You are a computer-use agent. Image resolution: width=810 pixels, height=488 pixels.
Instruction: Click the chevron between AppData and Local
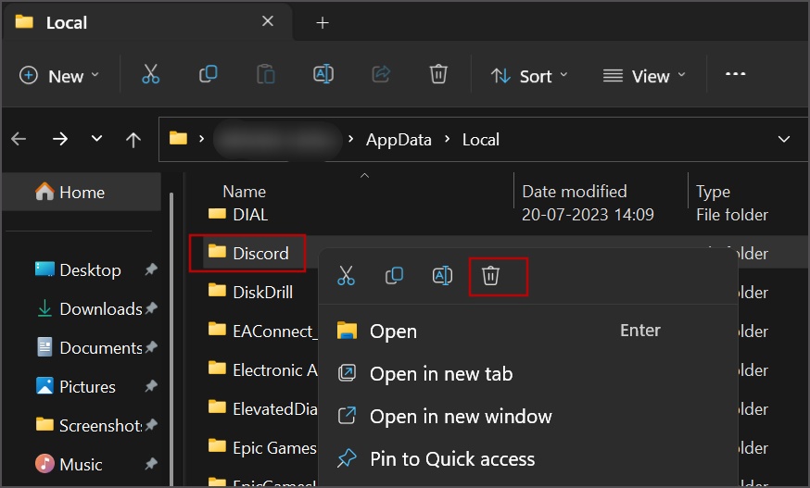coord(447,139)
